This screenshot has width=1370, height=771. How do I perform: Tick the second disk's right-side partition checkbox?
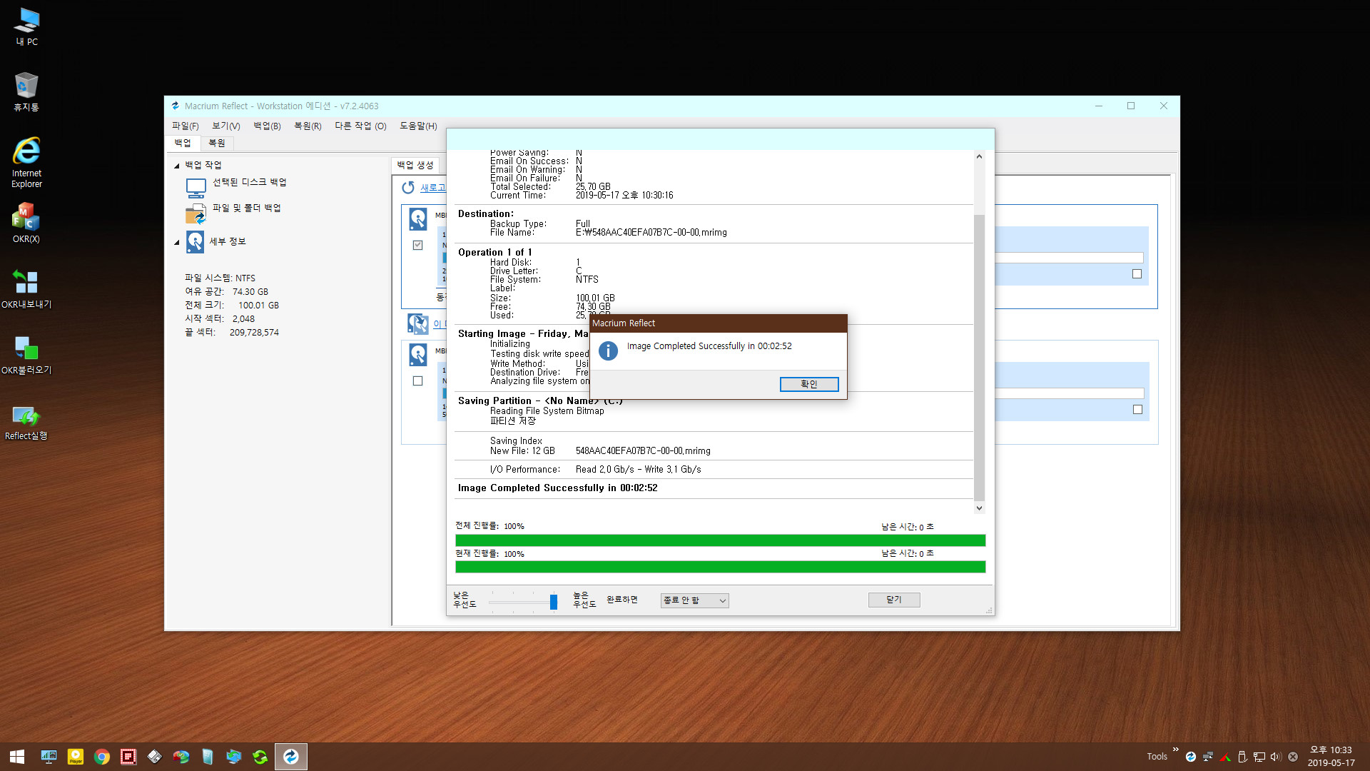(x=1137, y=409)
